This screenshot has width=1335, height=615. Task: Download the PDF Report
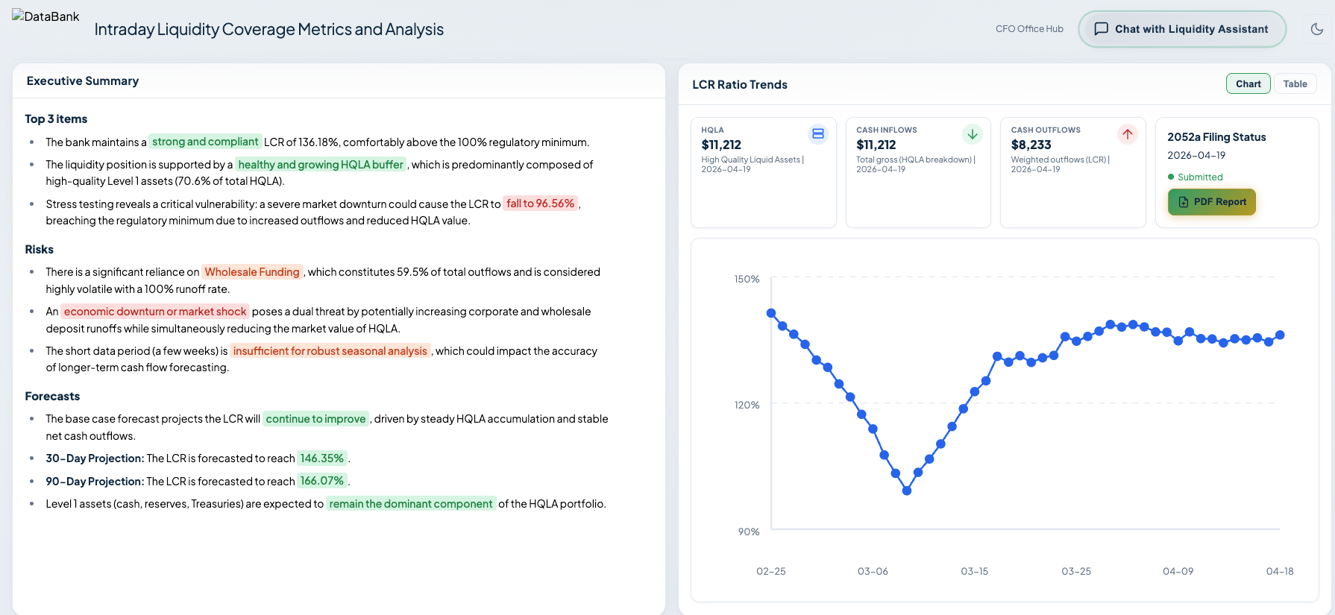coord(1211,202)
